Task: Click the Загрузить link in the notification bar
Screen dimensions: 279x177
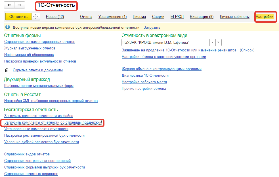Action: click(152, 28)
